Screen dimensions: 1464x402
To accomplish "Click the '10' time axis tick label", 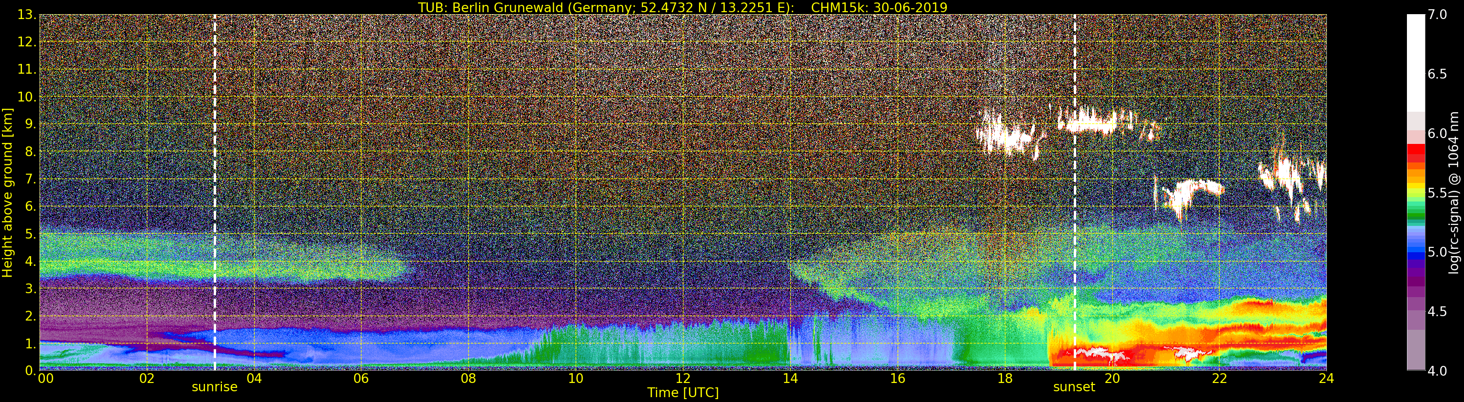I will (576, 378).
